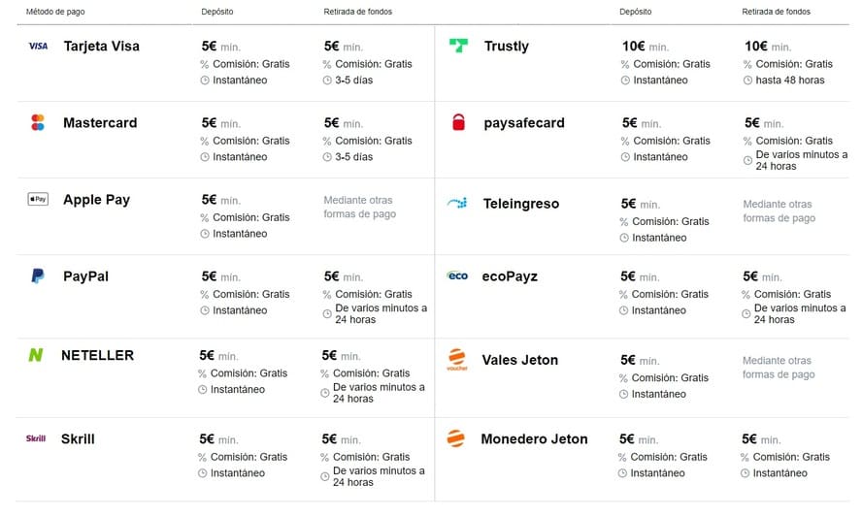Choose the Vales Jeton voucher icon
The height and width of the screenshot is (517, 862).
click(x=457, y=360)
